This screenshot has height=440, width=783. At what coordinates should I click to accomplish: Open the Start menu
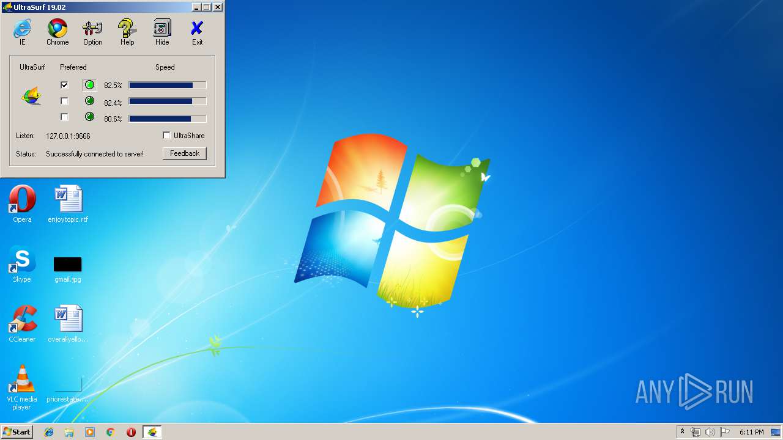click(x=17, y=432)
